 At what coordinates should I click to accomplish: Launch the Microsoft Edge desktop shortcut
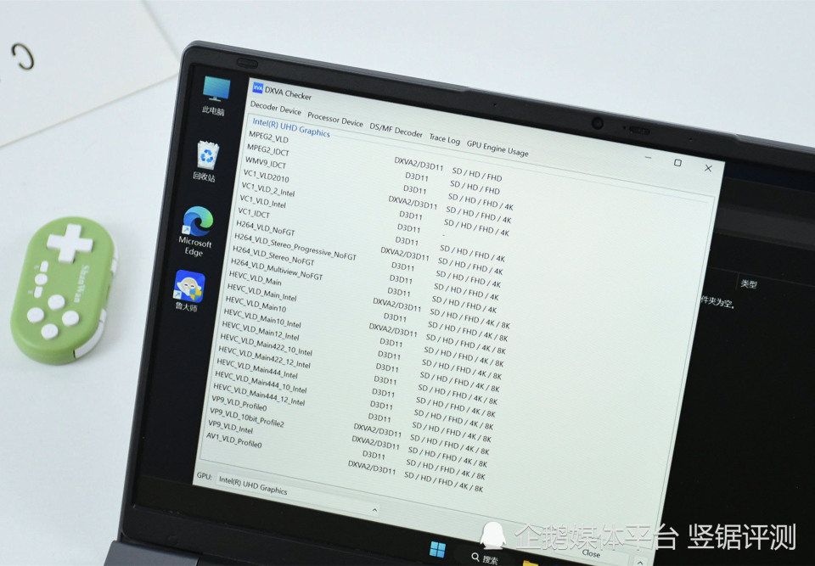(x=196, y=230)
